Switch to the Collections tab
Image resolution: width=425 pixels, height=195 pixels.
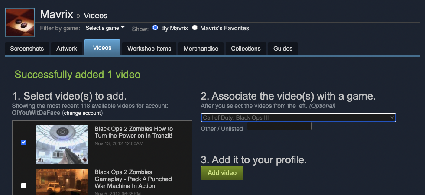(246, 49)
